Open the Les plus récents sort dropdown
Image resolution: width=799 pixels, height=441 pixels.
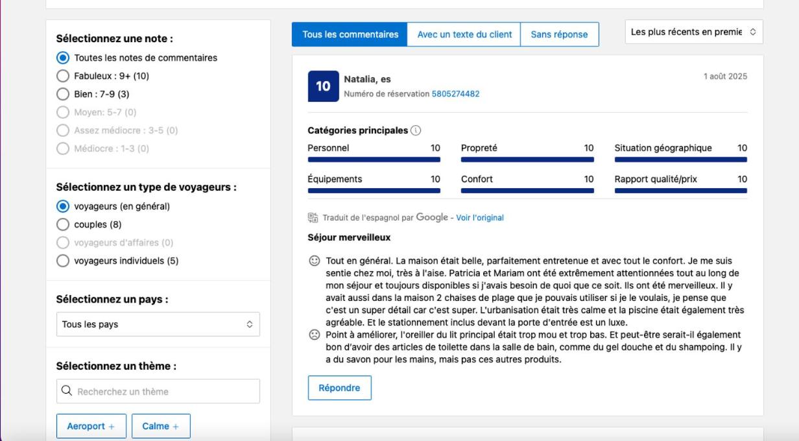coord(693,32)
